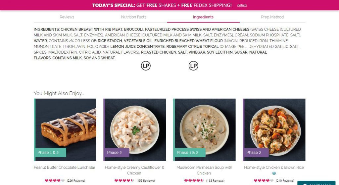339x185 pixels.
Task: Click the Mushroom Parmesan Soup image
Action: [204, 130]
